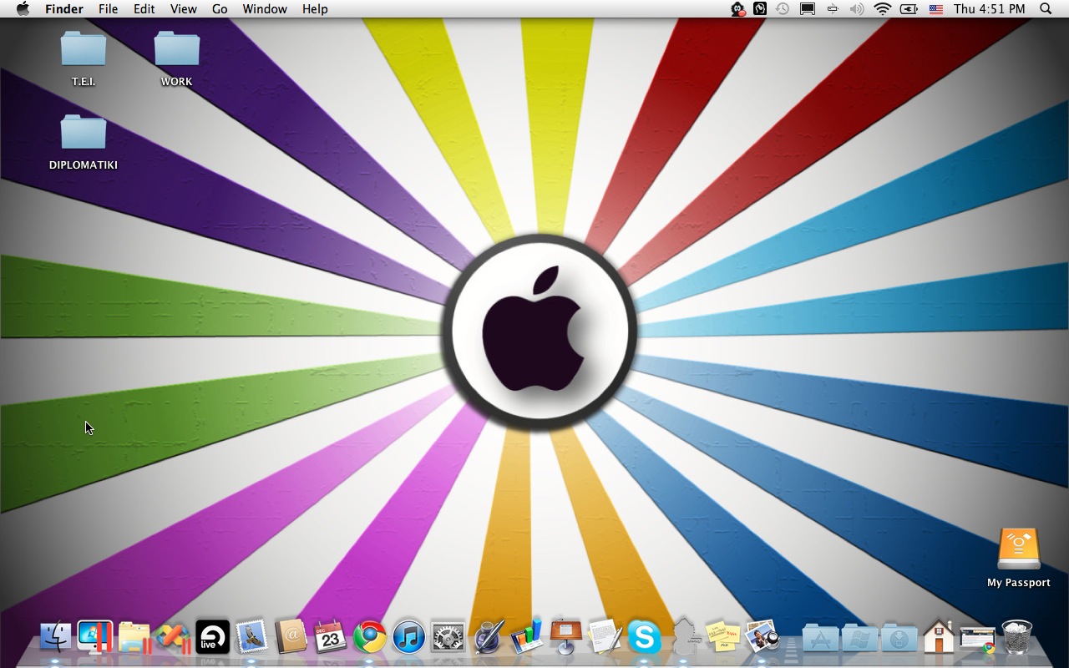The width and height of the screenshot is (1069, 668).
Task: Open Address Book in the dock
Action: click(291, 638)
